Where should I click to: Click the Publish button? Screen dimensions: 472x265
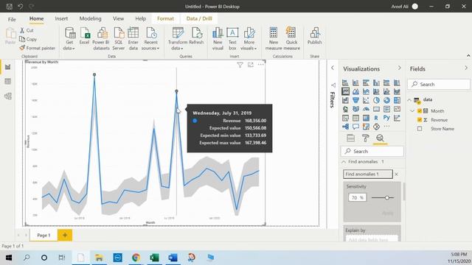[315, 36]
